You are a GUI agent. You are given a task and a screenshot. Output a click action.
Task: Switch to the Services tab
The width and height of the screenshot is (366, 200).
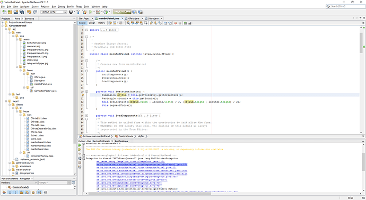click(x=29, y=19)
